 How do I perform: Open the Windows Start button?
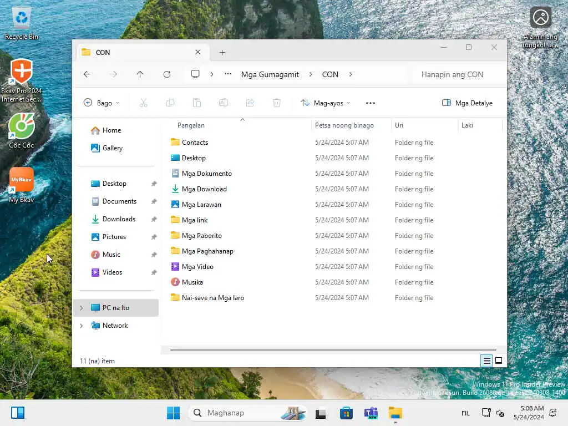[x=173, y=413]
